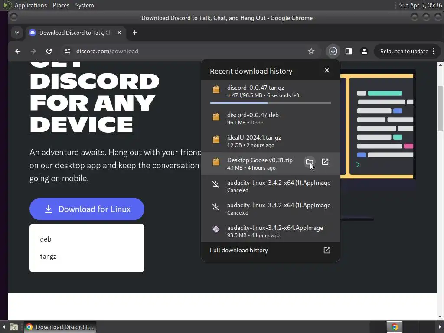The height and width of the screenshot is (333, 444).
Task: Click the download icon inside Linux button
Action: [x=49, y=209]
